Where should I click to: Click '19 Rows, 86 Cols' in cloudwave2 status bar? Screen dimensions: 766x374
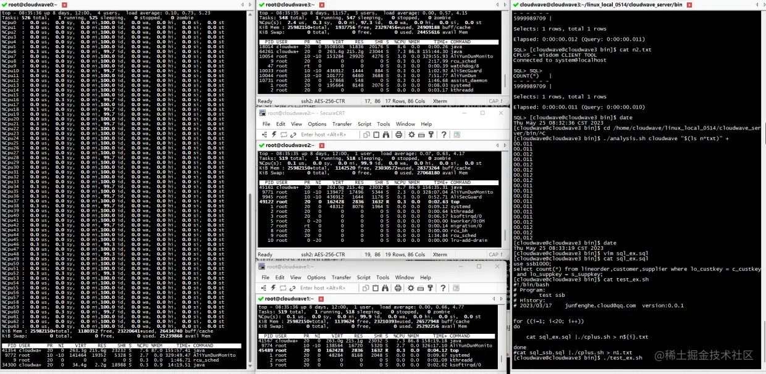(406, 254)
